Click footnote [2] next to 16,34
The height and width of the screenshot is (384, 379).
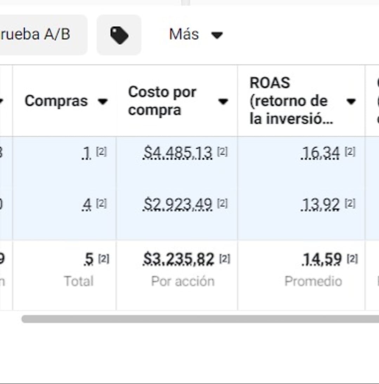tap(350, 152)
